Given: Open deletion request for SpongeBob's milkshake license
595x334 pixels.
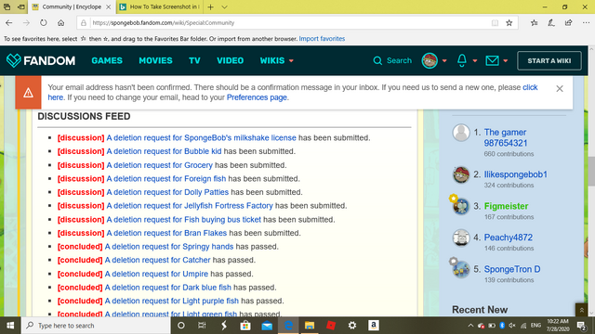Looking at the screenshot, I should pos(201,138).
